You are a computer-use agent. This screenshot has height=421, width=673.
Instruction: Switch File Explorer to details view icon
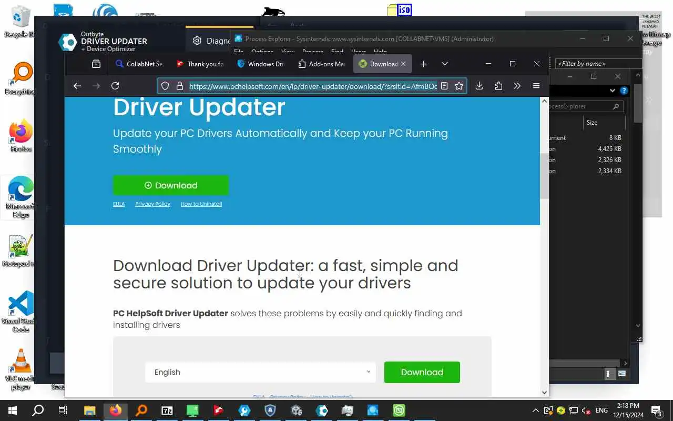(x=609, y=374)
